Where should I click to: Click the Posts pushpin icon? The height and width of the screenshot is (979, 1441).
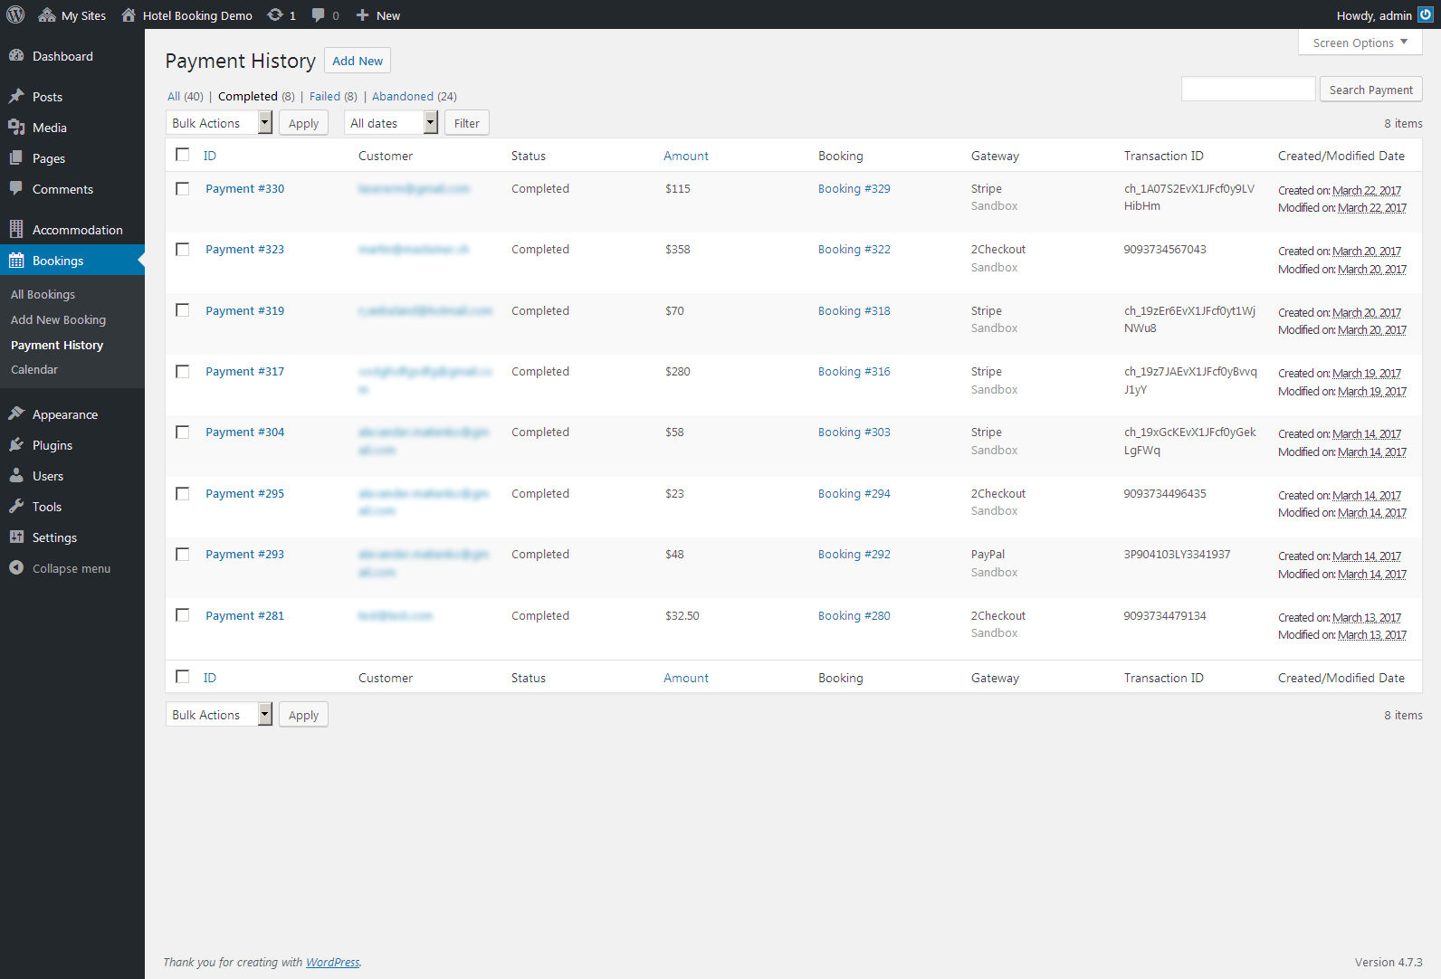pyautogui.click(x=16, y=97)
